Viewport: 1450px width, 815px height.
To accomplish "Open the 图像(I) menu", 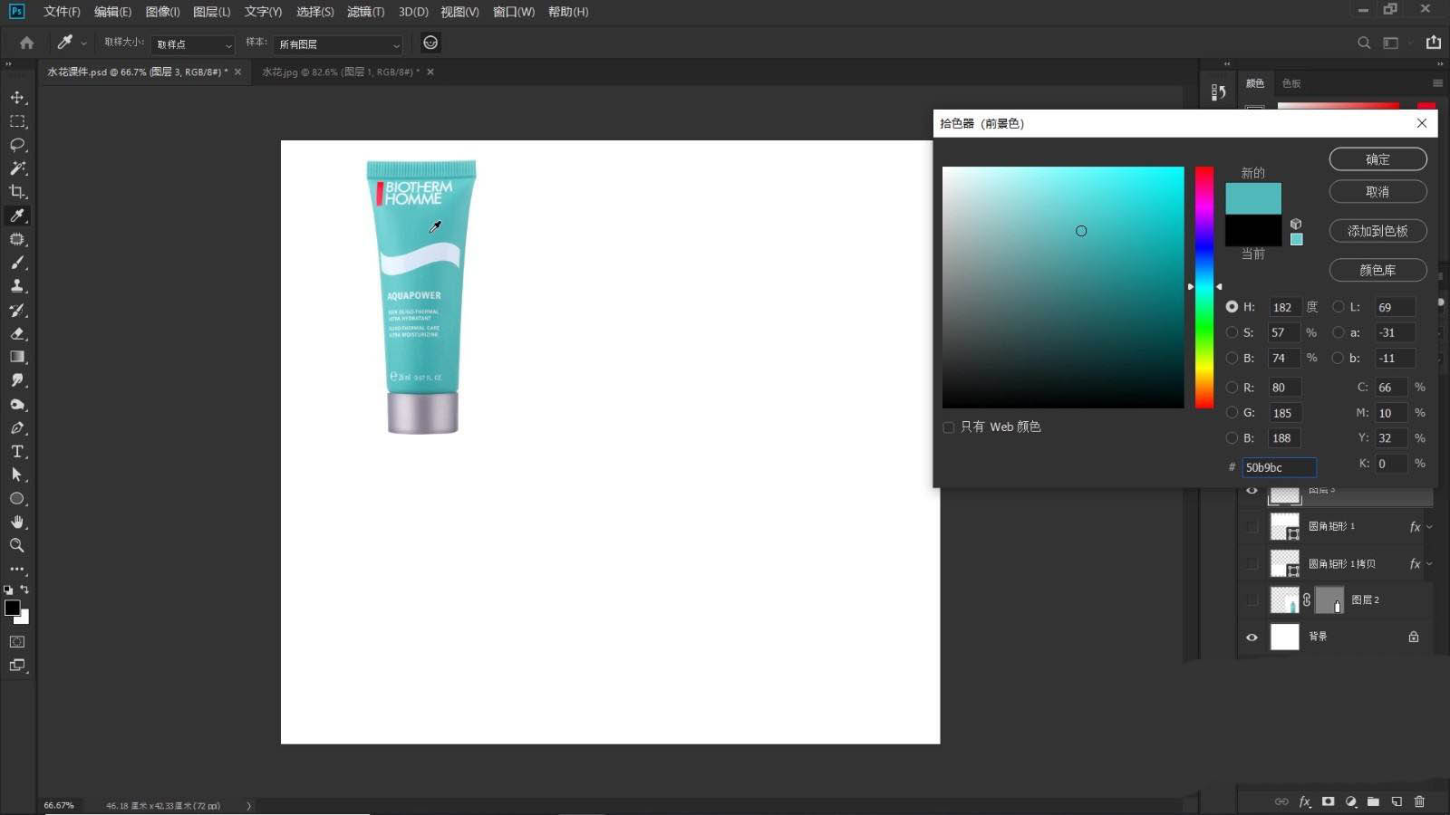I will click(x=163, y=12).
